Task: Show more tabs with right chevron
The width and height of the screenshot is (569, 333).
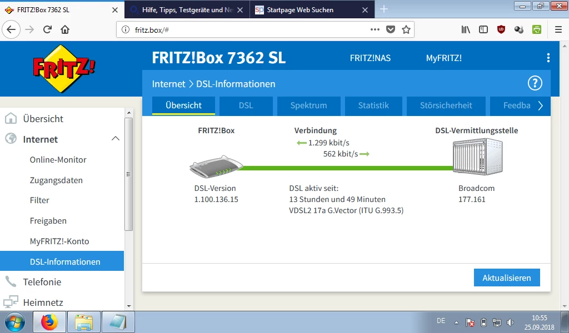Action: pyautogui.click(x=540, y=105)
